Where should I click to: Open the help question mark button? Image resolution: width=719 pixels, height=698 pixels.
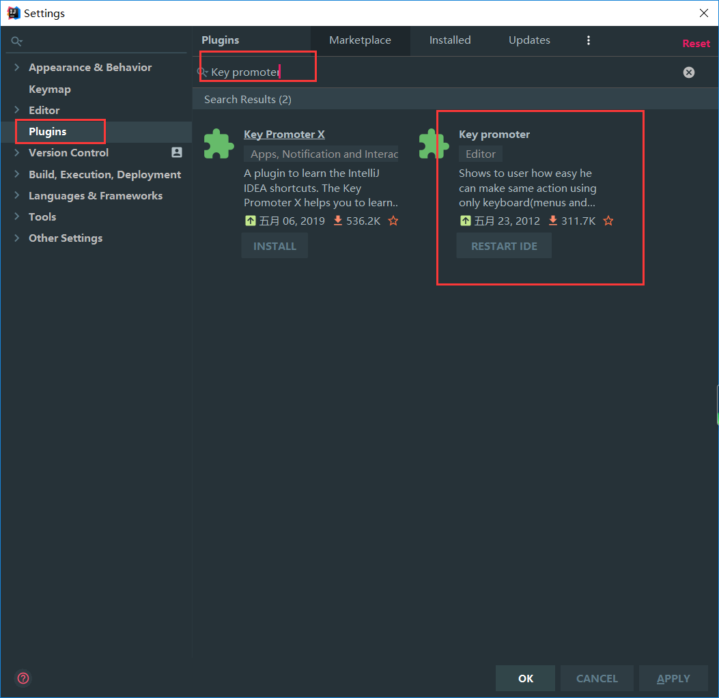(23, 678)
